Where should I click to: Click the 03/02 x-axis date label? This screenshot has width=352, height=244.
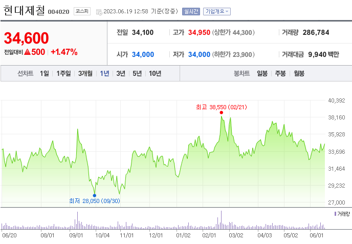pos(236,235)
